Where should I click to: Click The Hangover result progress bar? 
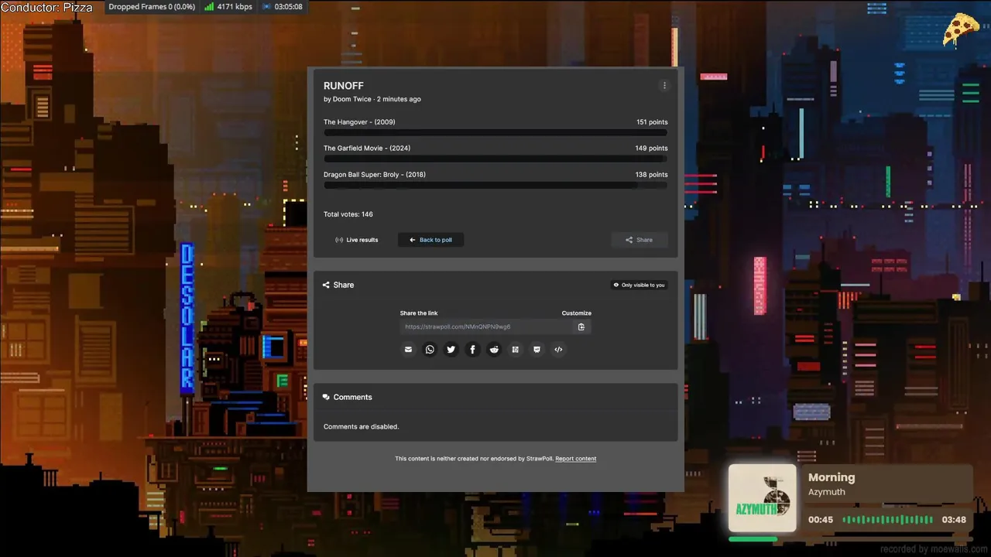pos(495,133)
